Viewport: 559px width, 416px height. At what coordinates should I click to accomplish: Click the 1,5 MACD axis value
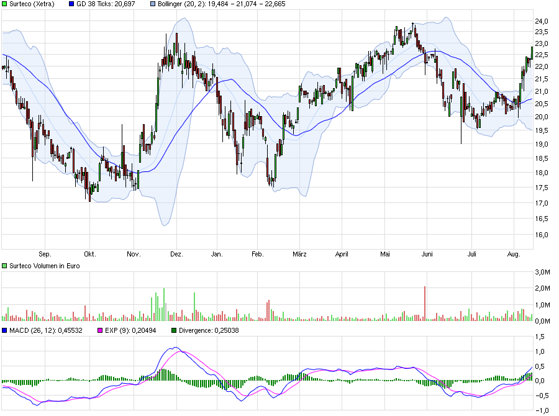(540, 337)
